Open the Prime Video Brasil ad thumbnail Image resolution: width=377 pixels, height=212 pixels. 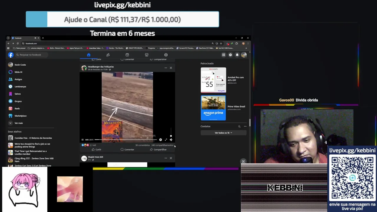tap(213, 108)
